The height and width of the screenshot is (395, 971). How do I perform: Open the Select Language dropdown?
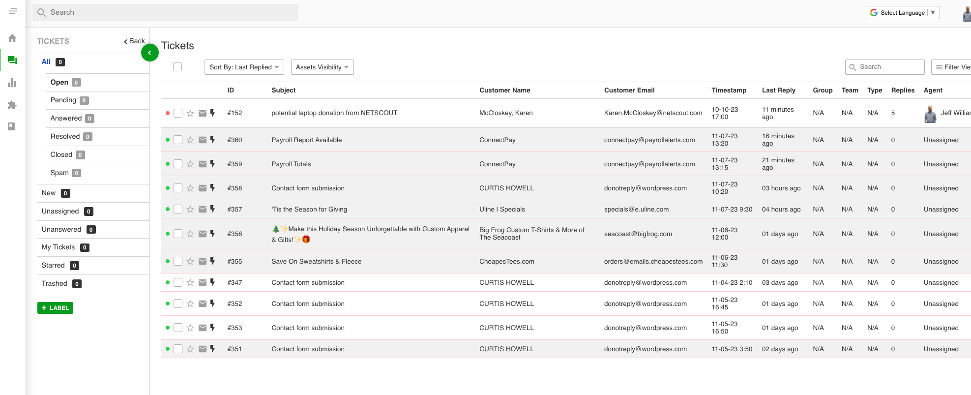coord(903,13)
